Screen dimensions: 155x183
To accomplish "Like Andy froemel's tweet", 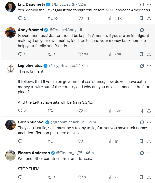I will [x=80, y=54].
